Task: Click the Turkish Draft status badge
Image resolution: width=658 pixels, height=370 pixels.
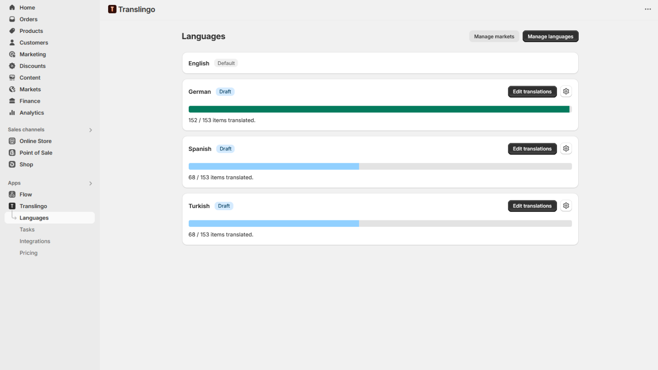Action: tap(224, 206)
